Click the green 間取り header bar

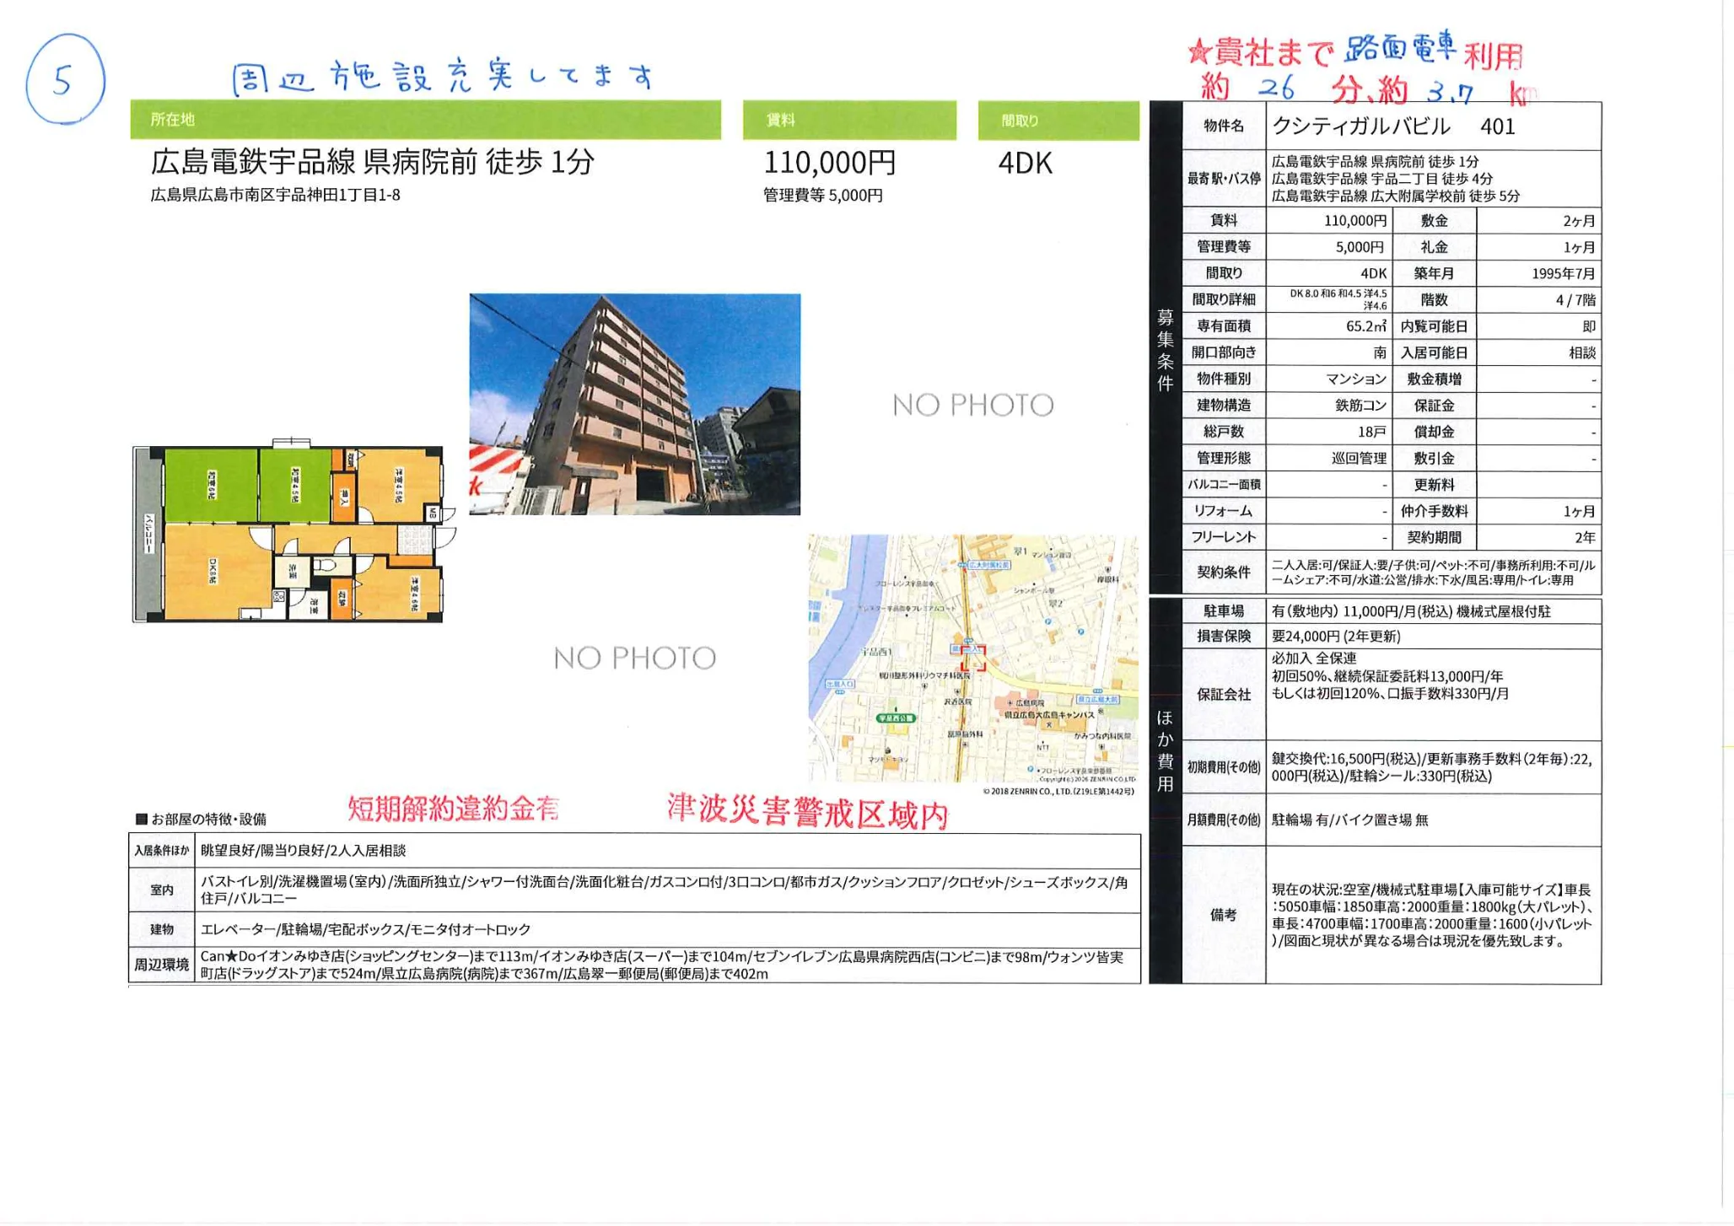coord(1058,121)
